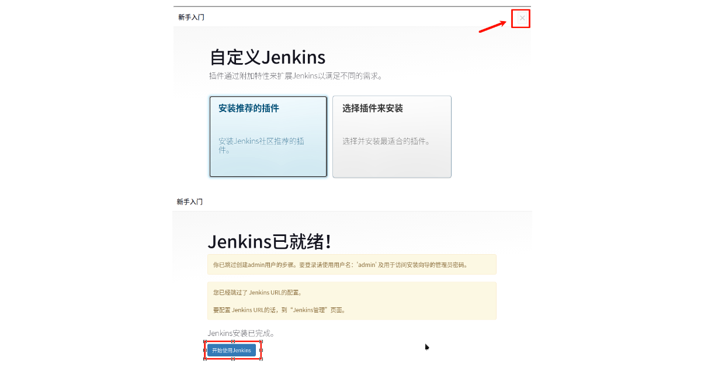Screen dimensions: 701x371
Task: Choose 安装推荐的插件 option card
Action: (268, 137)
